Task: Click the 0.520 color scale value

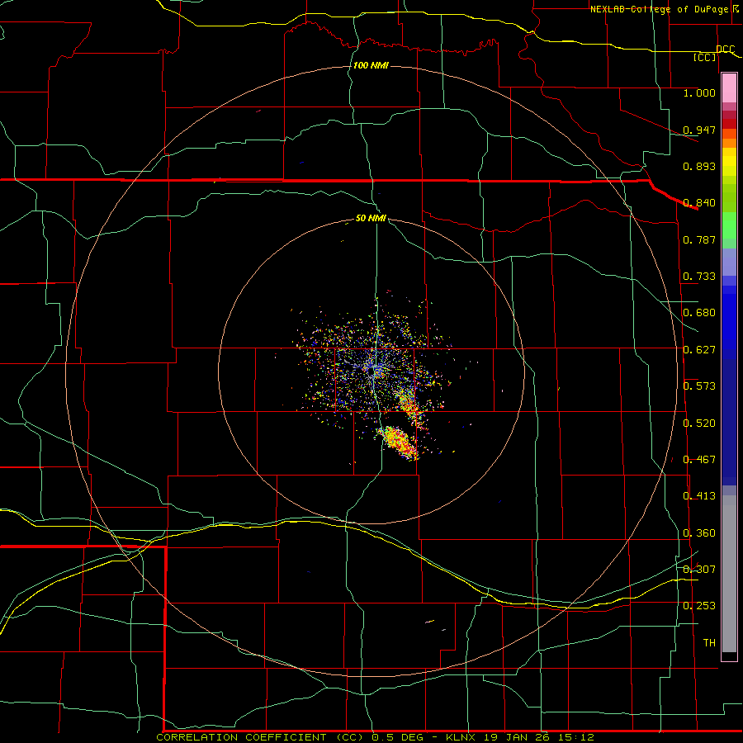Action: click(699, 423)
